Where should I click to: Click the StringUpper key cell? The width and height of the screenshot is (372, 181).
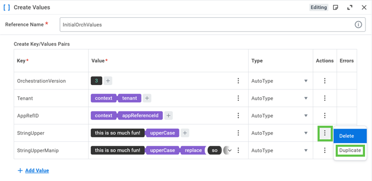[x=51, y=133]
